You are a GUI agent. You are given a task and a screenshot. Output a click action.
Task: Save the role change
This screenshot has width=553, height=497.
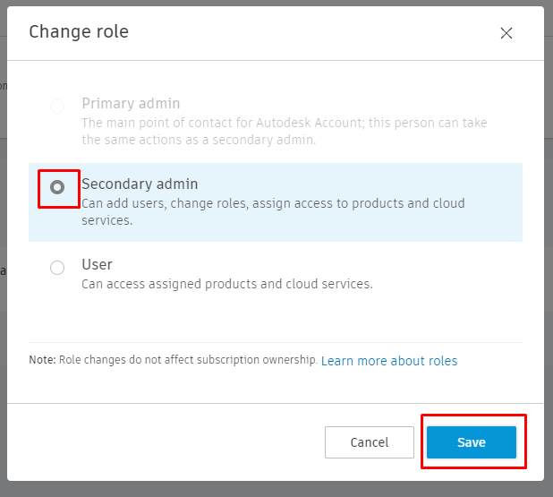coord(471,442)
